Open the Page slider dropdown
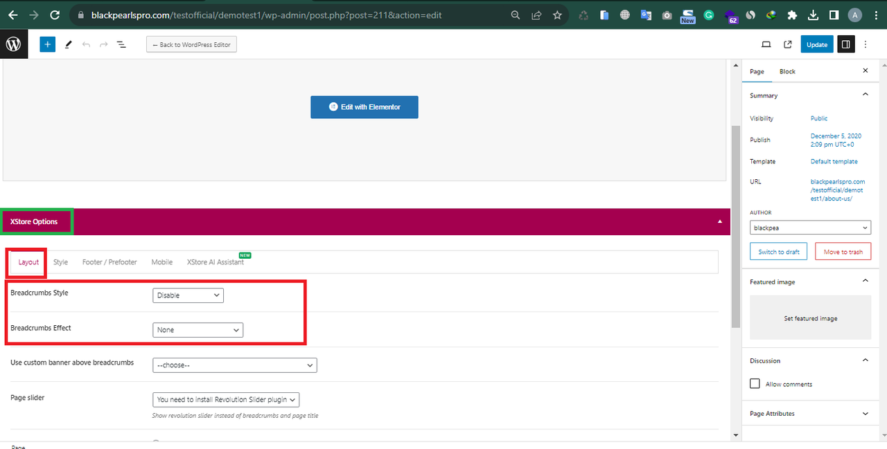Image resolution: width=887 pixels, height=449 pixels. coord(226,399)
